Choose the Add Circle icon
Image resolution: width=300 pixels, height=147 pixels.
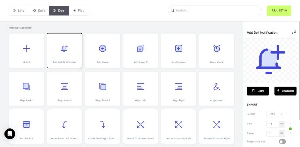pyautogui.click(x=103, y=51)
